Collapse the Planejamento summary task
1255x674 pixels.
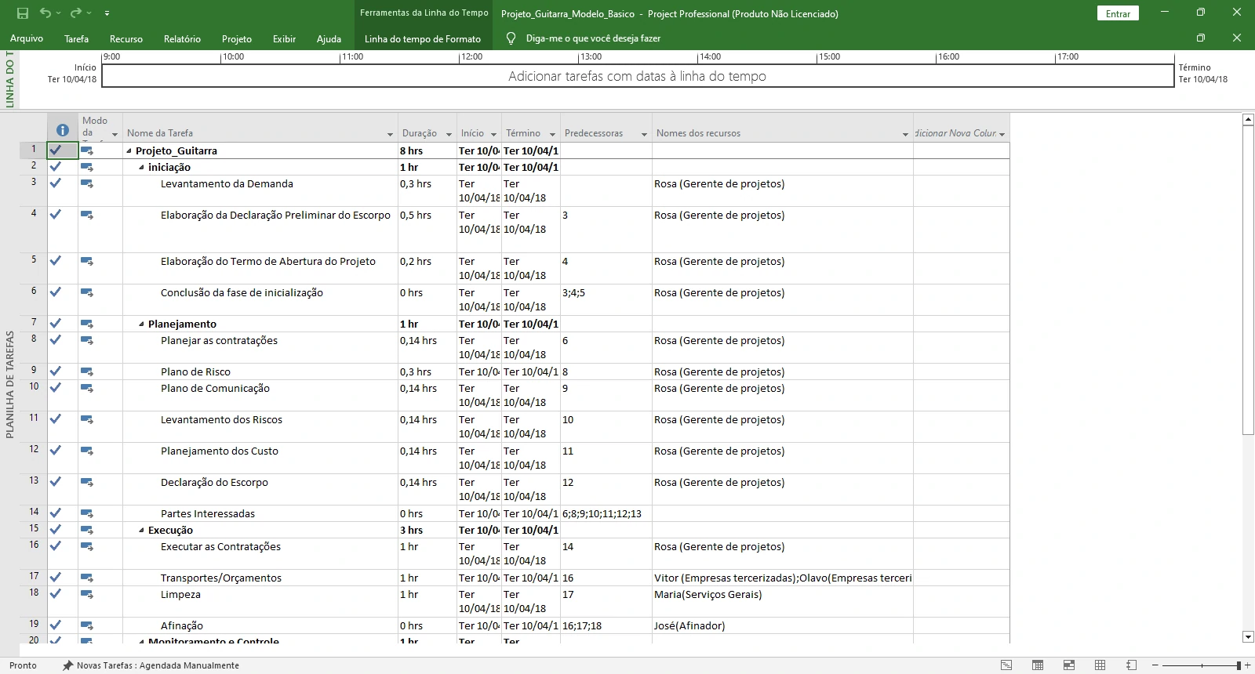point(141,324)
